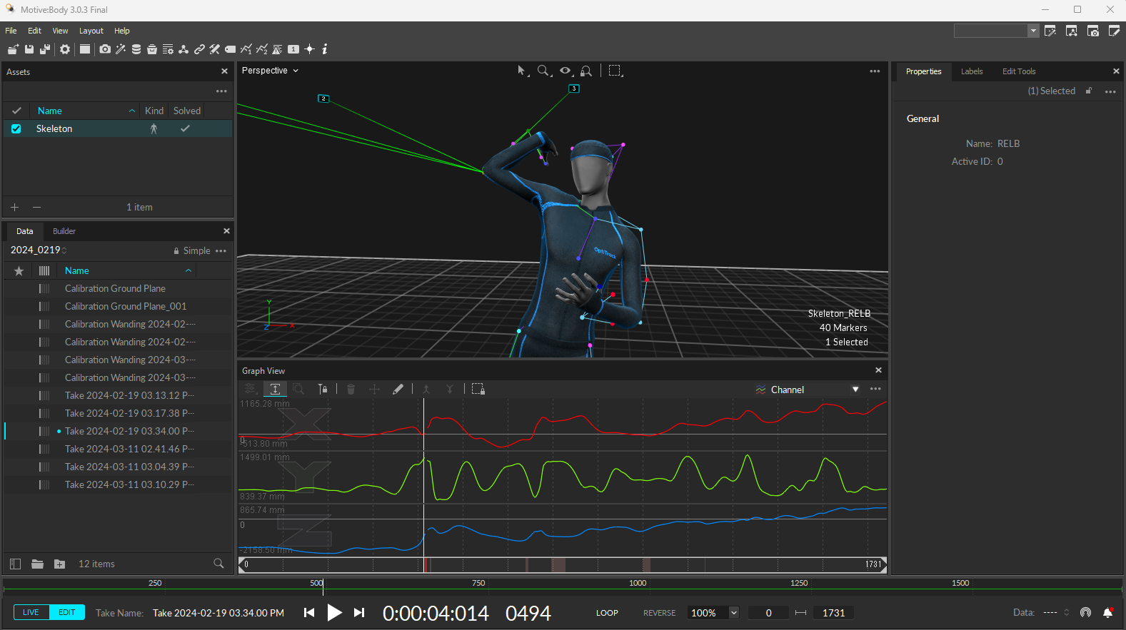Screen dimensions: 1126x630
Task: Click the plus button in Assets pane
Action: click(14, 207)
